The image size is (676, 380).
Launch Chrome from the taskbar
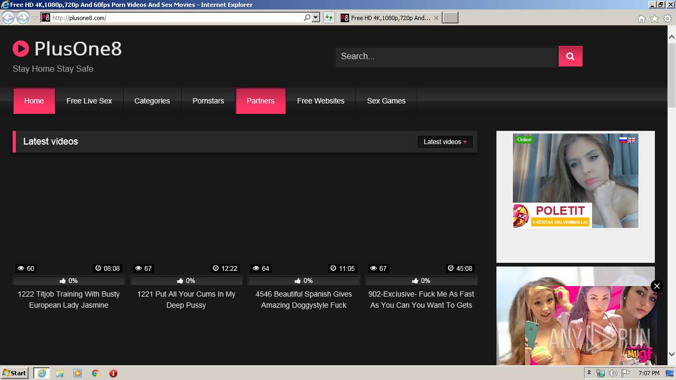point(96,373)
